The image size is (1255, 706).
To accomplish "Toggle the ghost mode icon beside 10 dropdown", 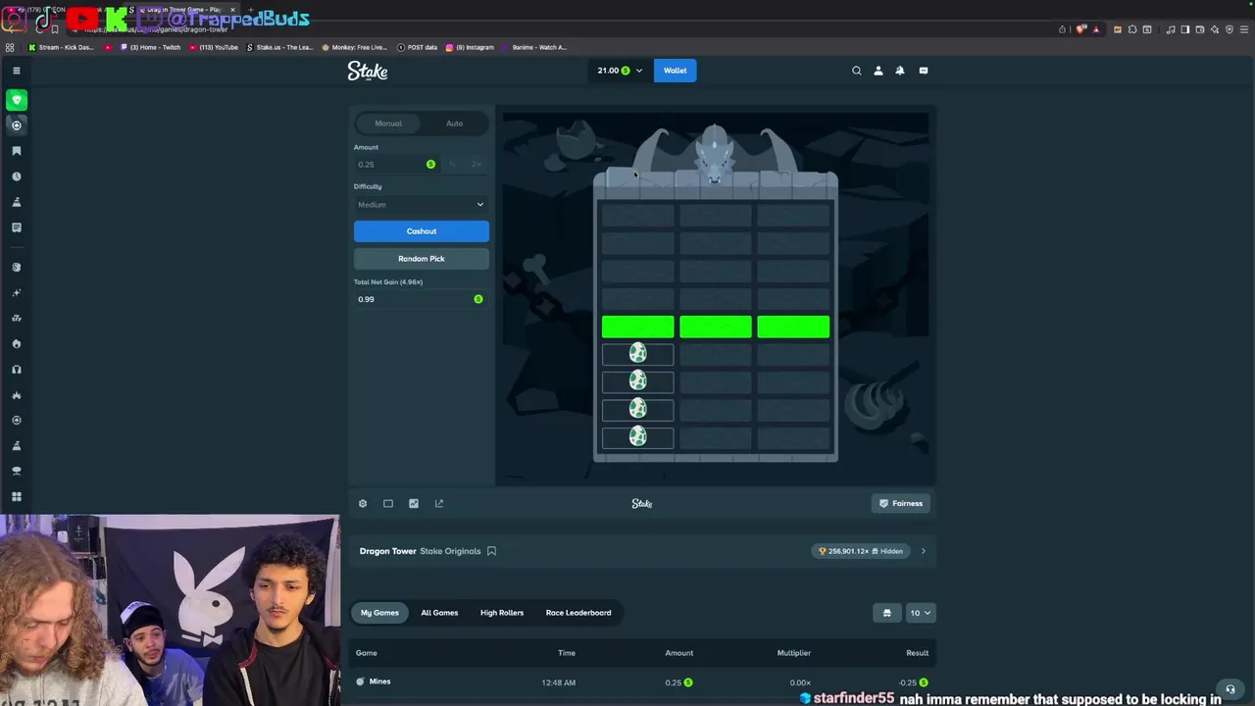I will [x=886, y=613].
